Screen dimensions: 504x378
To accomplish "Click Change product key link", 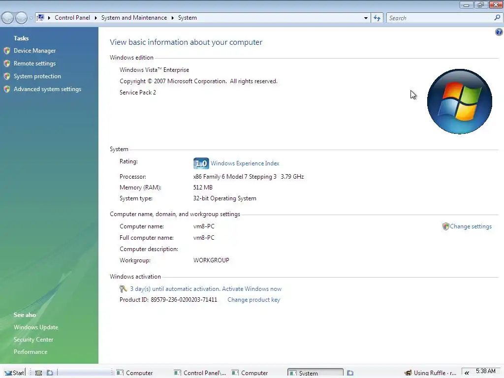I will pos(253,300).
